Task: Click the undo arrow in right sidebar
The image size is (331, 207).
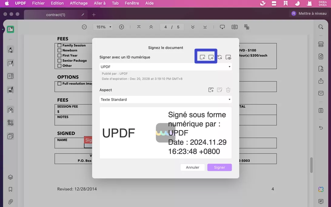Action: [x=321, y=127]
